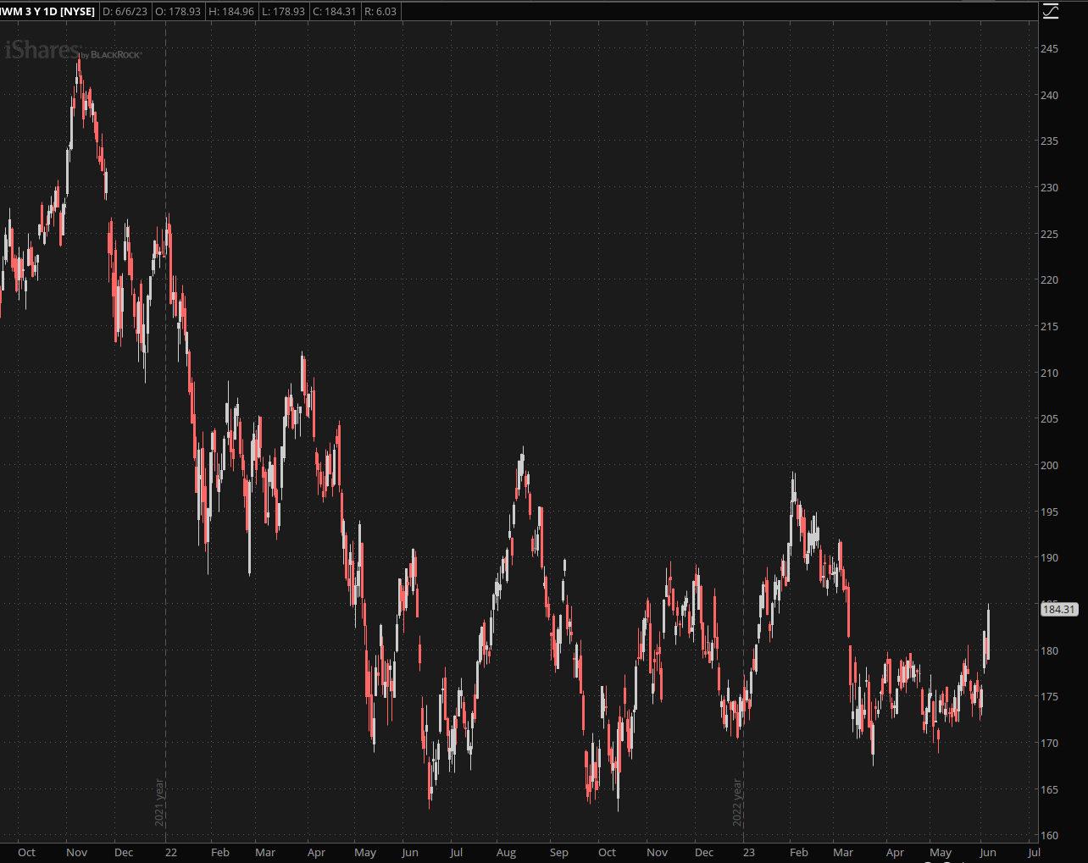Click the open price O: 178.93
This screenshot has height=863, width=1088.
tap(178, 12)
